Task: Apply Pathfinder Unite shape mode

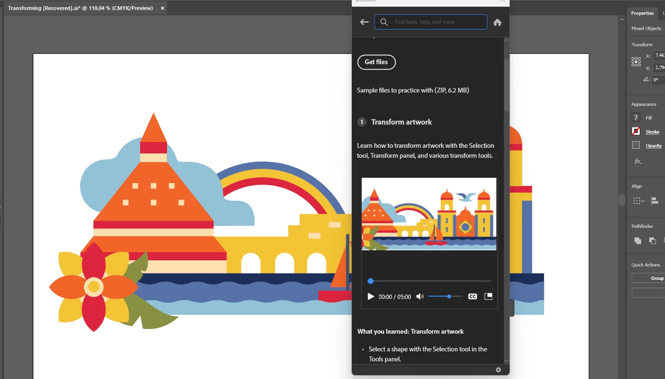Action: click(637, 241)
